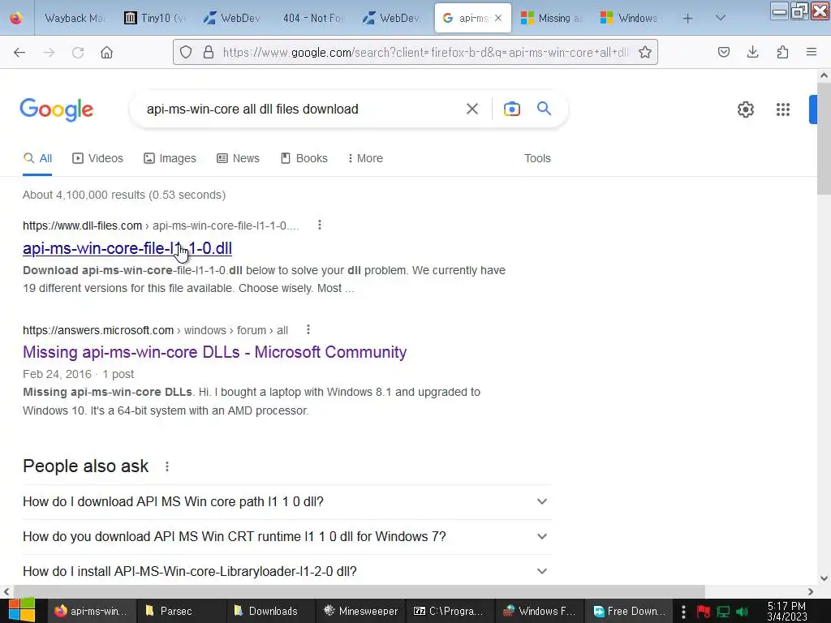Close the active api-ms tab
Viewport: 831px width, 623px height.
pos(498,18)
